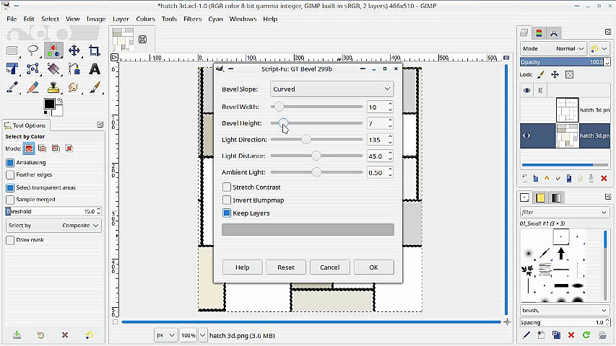This screenshot has height=346, width=616.
Task: Choose Subtract from selection mode icon
Action: tap(56, 148)
